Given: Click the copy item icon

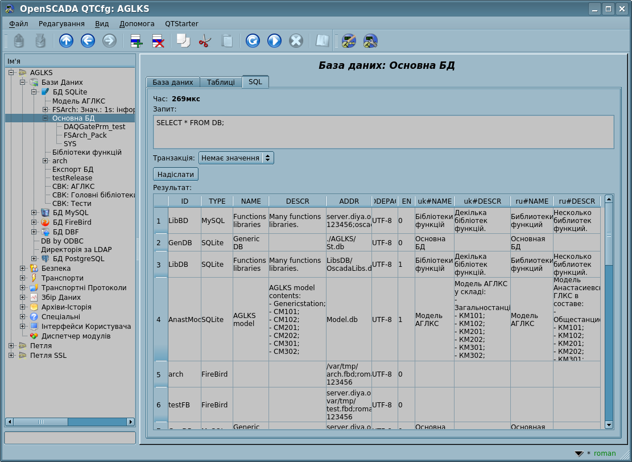Looking at the screenshot, I should 183,40.
